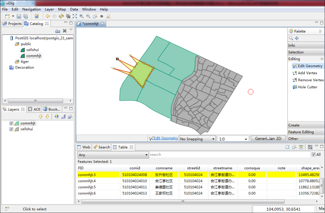Select the tiger folder in Catalog
This screenshot has width=325, height=213.
[x=24, y=62]
